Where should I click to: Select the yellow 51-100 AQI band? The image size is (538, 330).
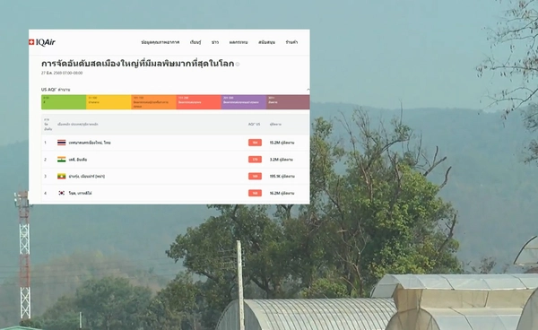point(108,102)
